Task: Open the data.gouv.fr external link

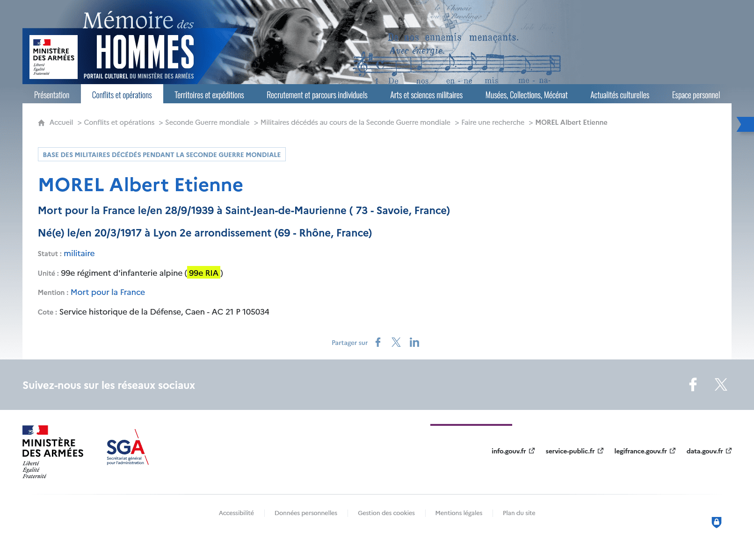Action: (709, 451)
